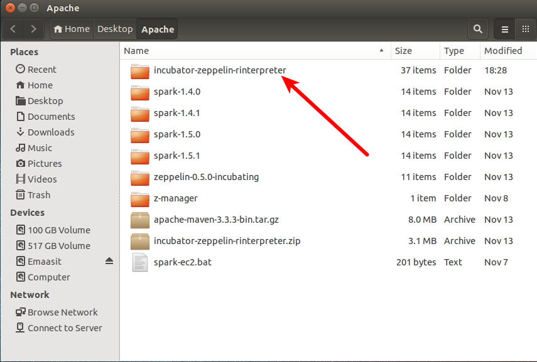Viewport: 537px width, 362px height.
Task: Click file name incubator-zeppelin-rinterpreter.zip
Action: [x=227, y=241]
